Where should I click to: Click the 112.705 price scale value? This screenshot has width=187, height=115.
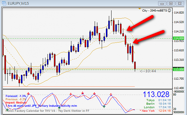179,79
